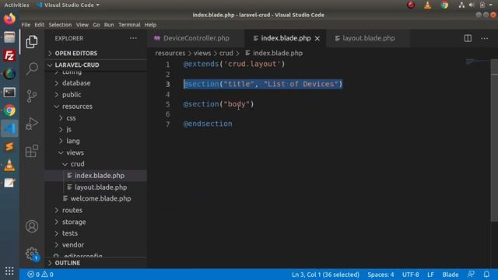Viewport: 498px width, 280px height.
Task: Open Files manager from the dock
Action: (9, 37)
